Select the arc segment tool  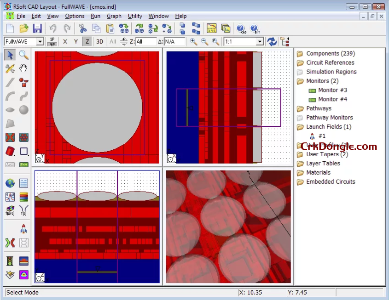pyautogui.click(x=10, y=96)
